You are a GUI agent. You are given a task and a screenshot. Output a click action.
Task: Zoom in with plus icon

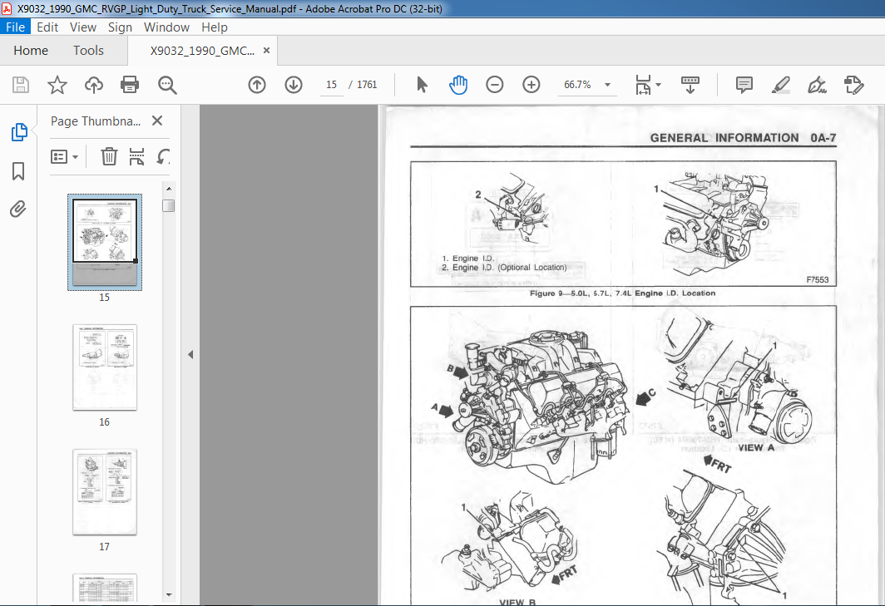click(x=531, y=85)
